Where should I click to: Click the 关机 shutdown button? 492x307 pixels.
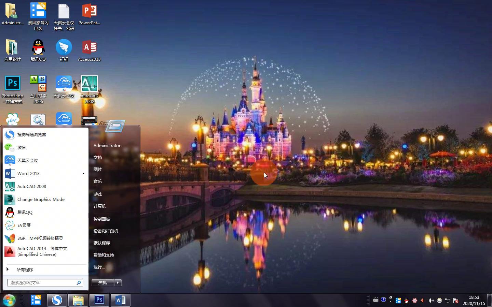102,282
